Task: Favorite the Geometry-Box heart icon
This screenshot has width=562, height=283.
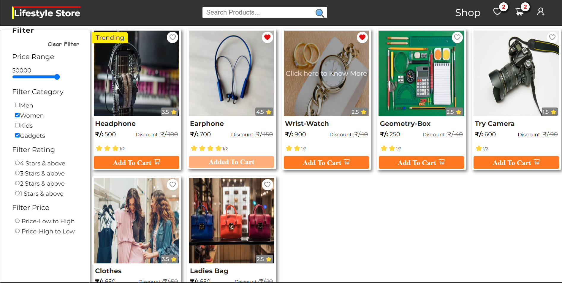Action: [457, 37]
